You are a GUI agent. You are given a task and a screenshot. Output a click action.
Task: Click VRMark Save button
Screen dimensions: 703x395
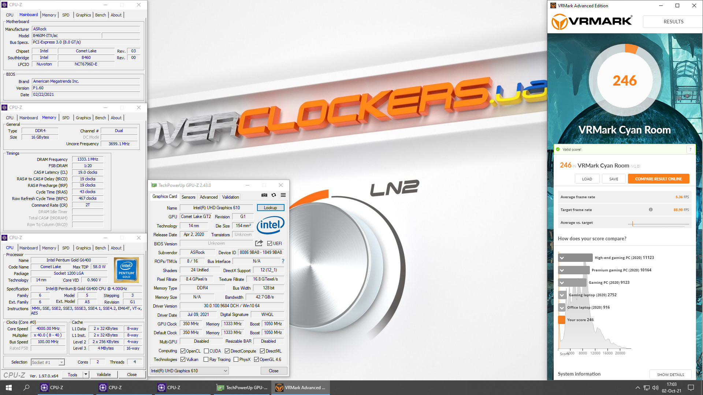pos(614,179)
